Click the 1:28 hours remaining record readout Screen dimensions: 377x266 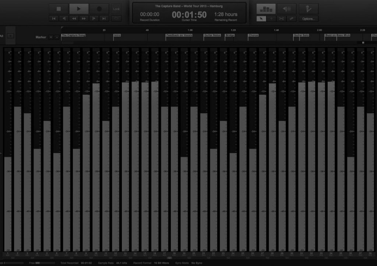pyautogui.click(x=226, y=14)
